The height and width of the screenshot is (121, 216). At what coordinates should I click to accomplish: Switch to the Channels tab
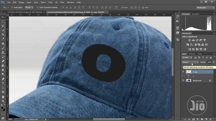192,54
